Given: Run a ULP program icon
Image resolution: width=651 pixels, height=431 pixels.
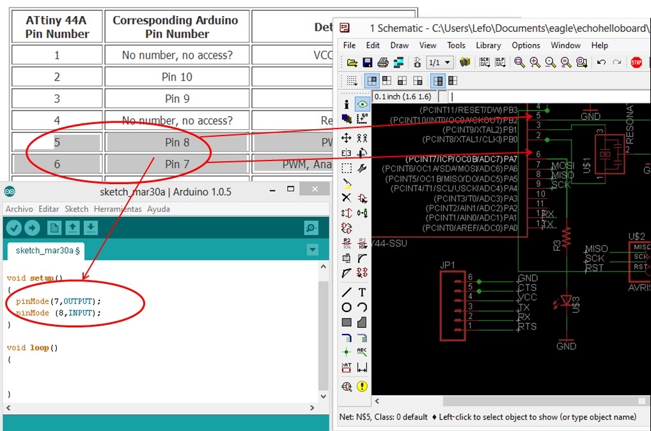Looking at the screenshot, I should pos(500,63).
